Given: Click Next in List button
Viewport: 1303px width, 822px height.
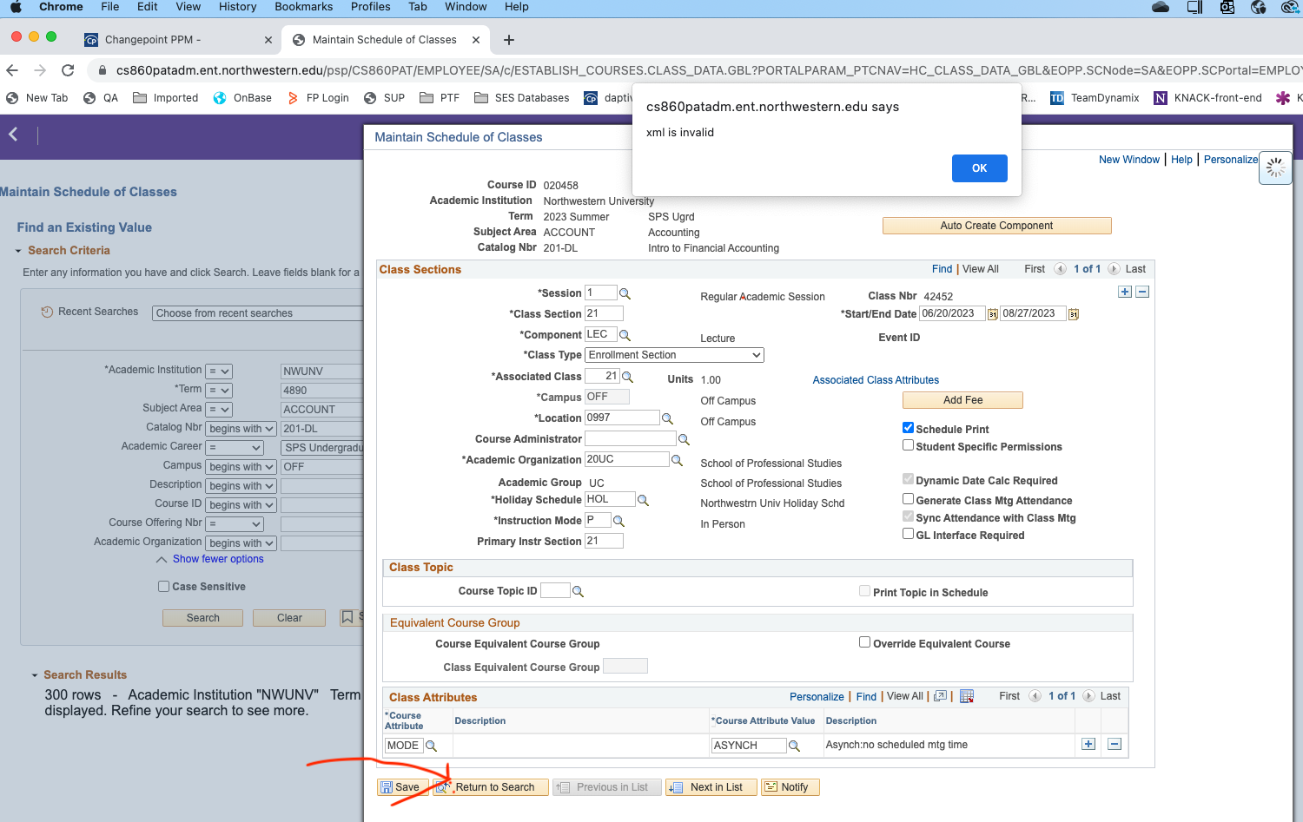Looking at the screenshot, I should click(x=711, y=787).
